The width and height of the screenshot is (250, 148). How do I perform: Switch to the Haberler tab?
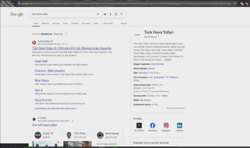coord(45,24)
